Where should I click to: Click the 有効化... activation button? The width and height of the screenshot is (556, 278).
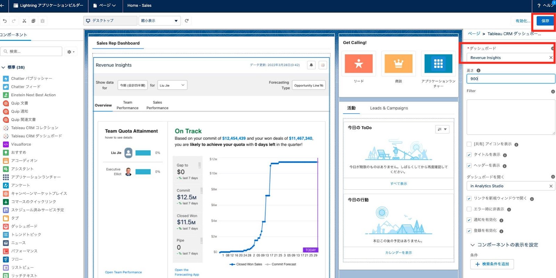(523, 21)
